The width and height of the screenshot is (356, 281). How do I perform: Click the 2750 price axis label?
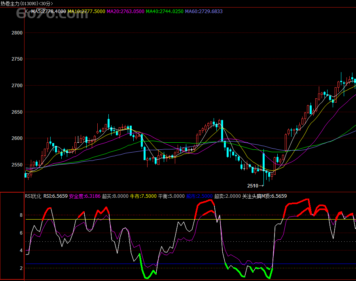tap(17, 59)
